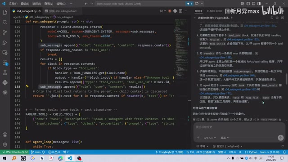Open the 文件(F) menu
Screen dimensions: 288x162
(x=13, y=4)
